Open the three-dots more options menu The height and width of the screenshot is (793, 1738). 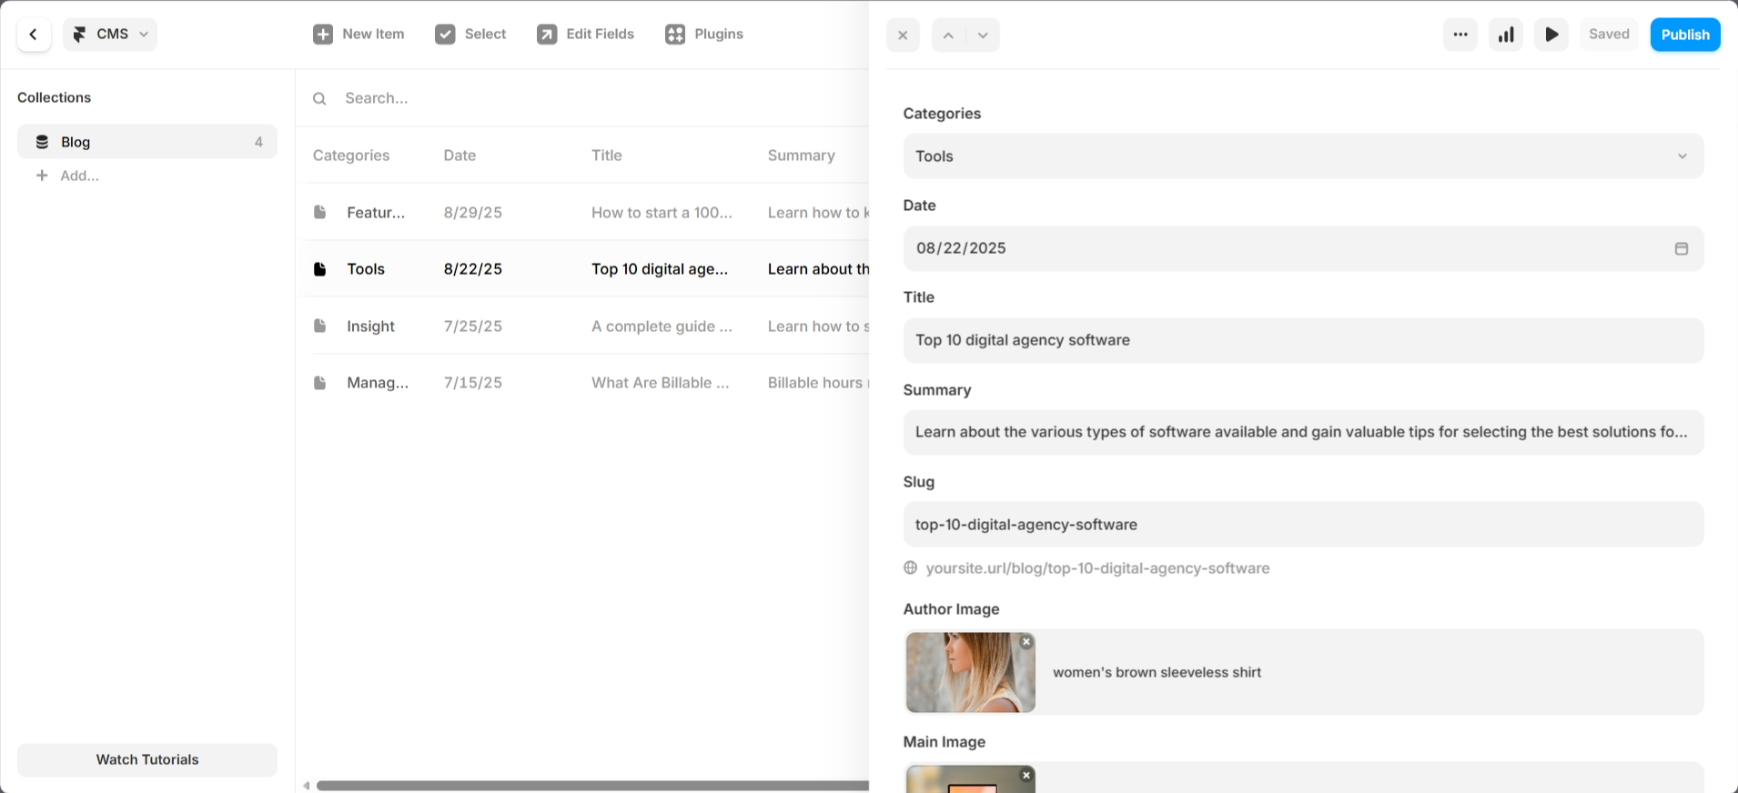click(x=1460, y=35)
